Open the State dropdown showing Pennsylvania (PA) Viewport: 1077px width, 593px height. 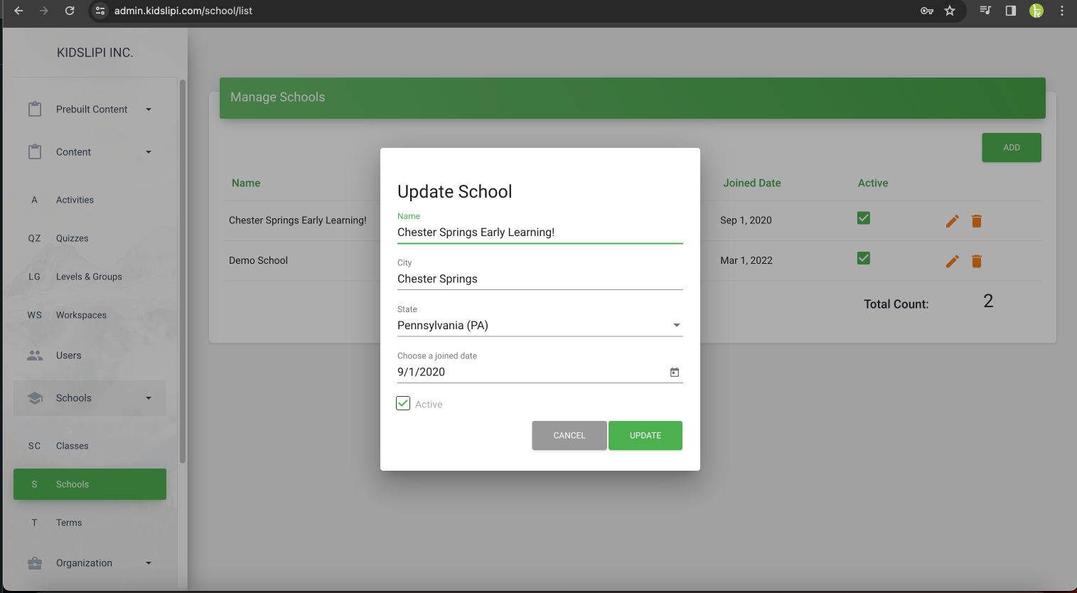539,326
